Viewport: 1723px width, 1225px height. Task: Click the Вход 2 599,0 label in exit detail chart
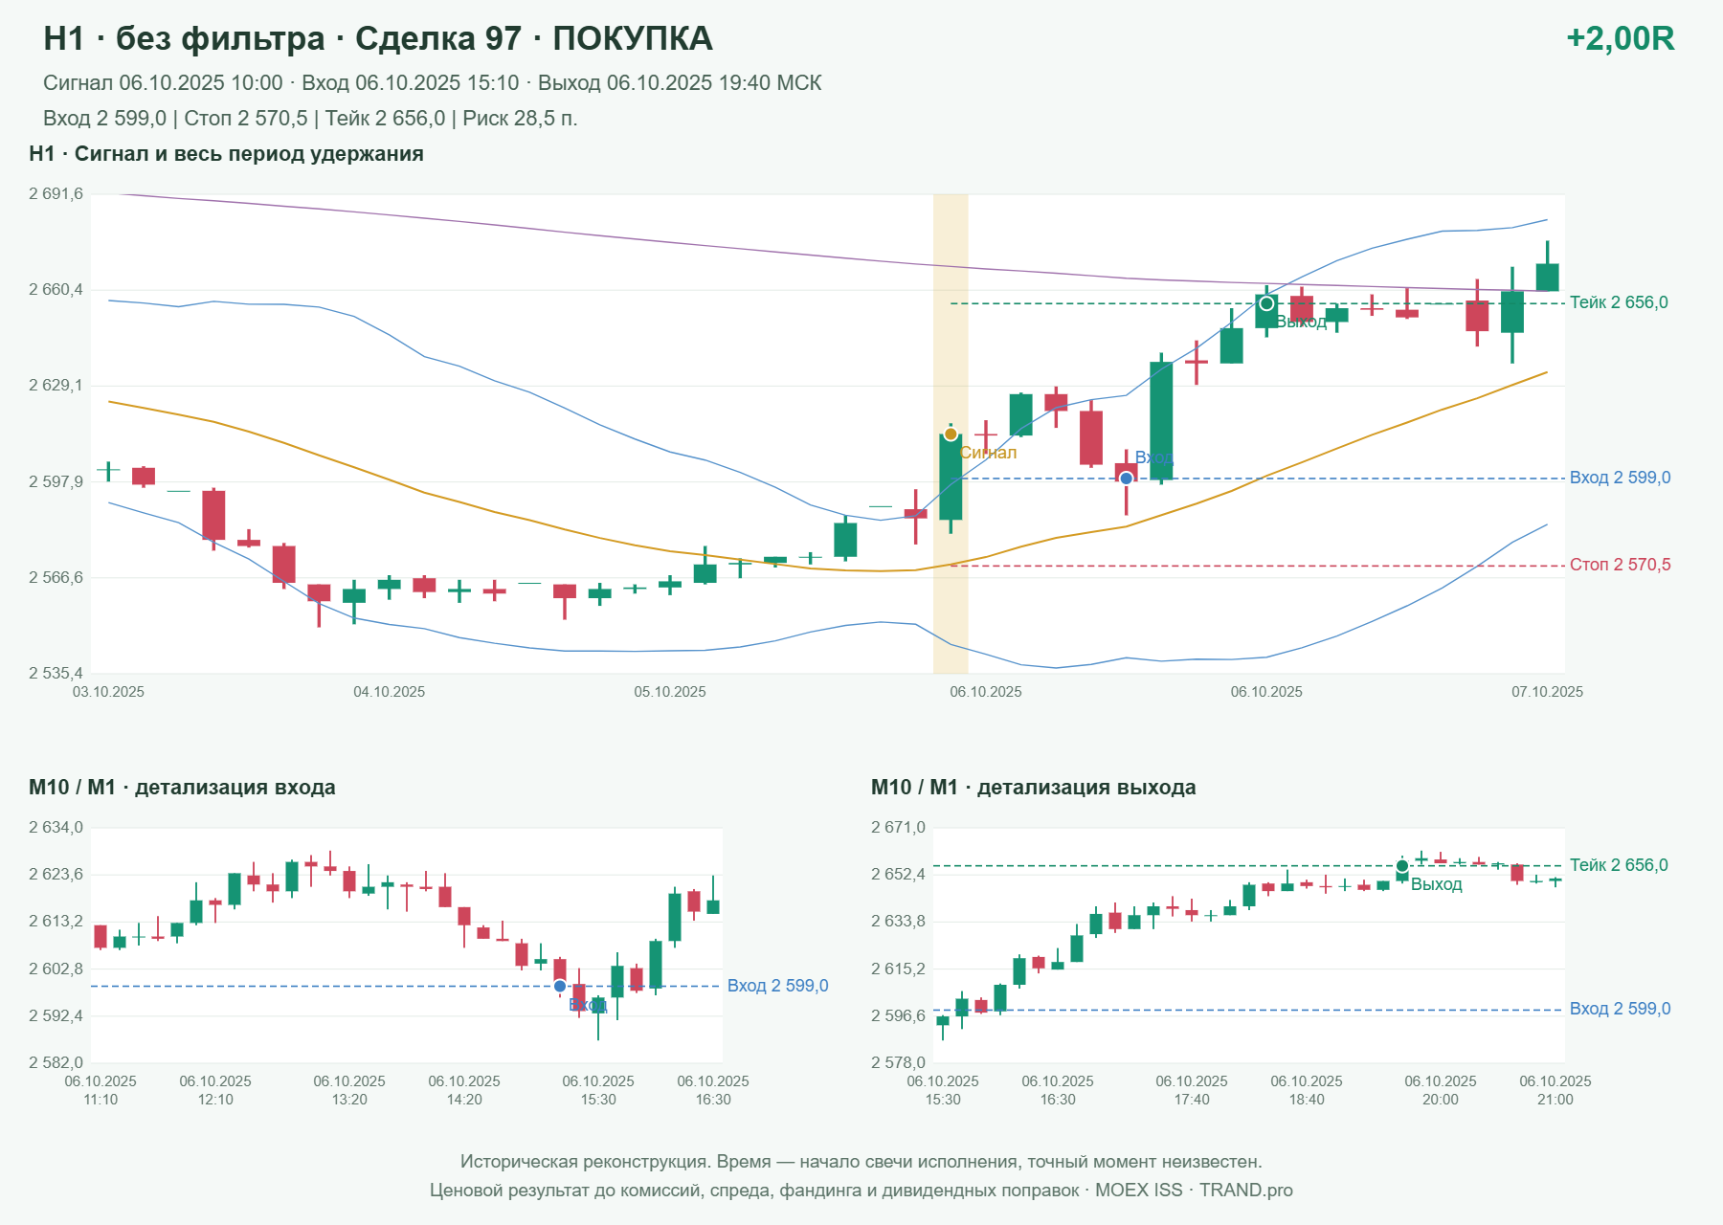[1620, 1009]
